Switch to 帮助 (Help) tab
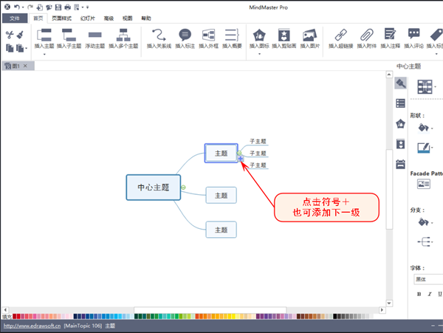443x333 pixels. 146,18
